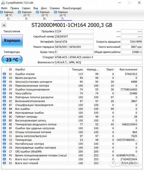144x171 pixels.
Task: Click the Стандарт field ATA8-ACS
Action: 98,57
